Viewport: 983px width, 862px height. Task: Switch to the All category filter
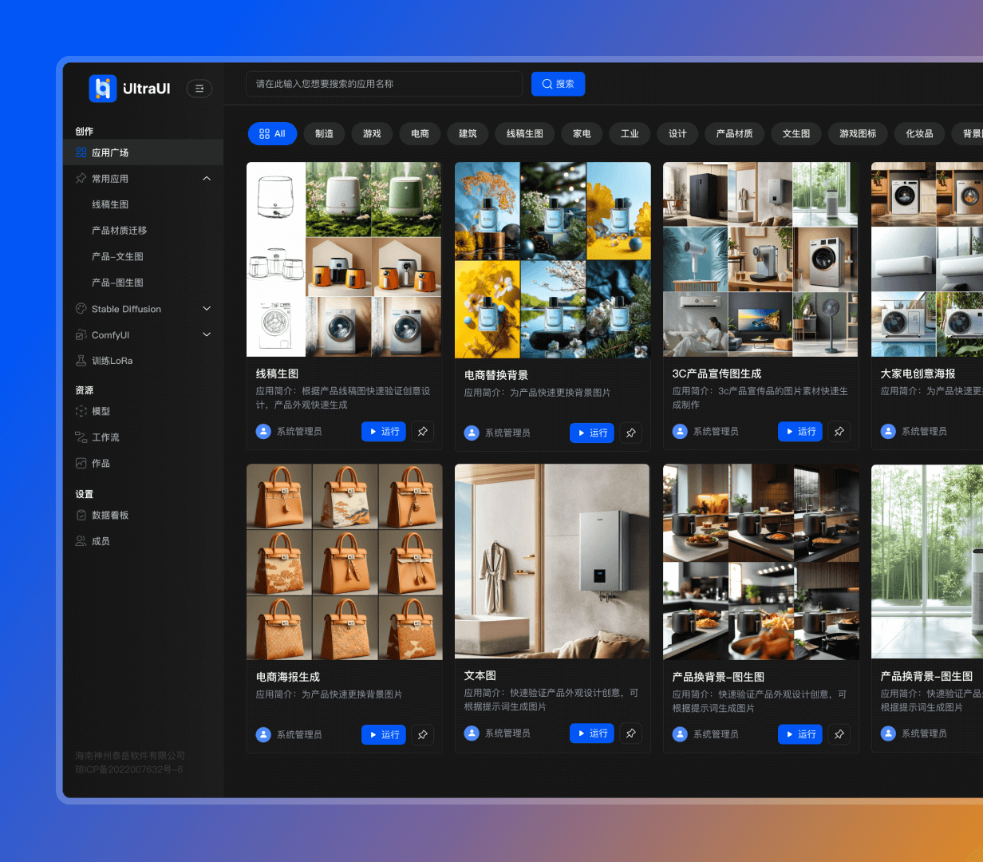(x=272, y=134)
